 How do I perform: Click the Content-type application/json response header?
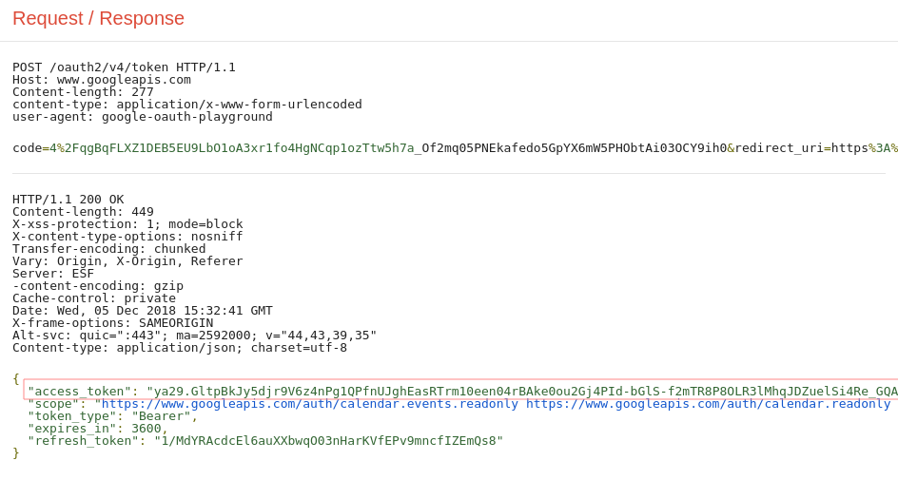(180, 348)
